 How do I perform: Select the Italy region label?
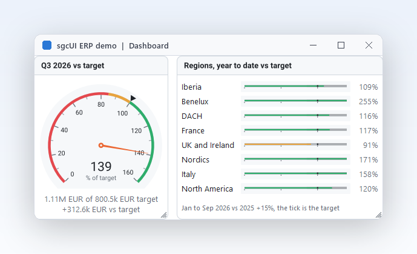[189, 175]
